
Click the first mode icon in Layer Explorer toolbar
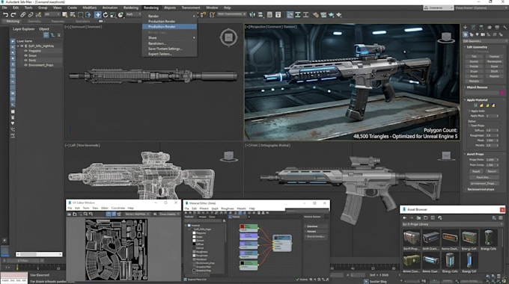pos(46,35)
